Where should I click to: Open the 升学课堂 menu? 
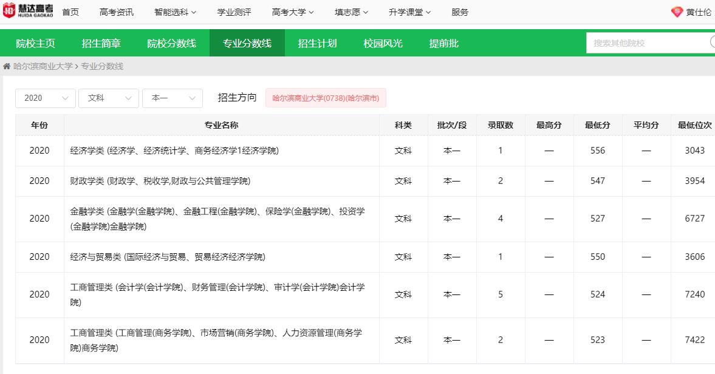pos(409,12)
